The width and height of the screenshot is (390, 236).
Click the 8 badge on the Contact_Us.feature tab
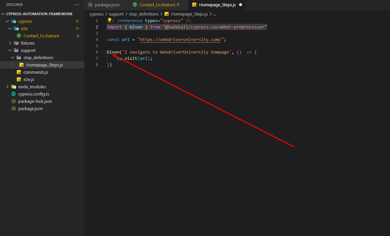tap(178, 5)
